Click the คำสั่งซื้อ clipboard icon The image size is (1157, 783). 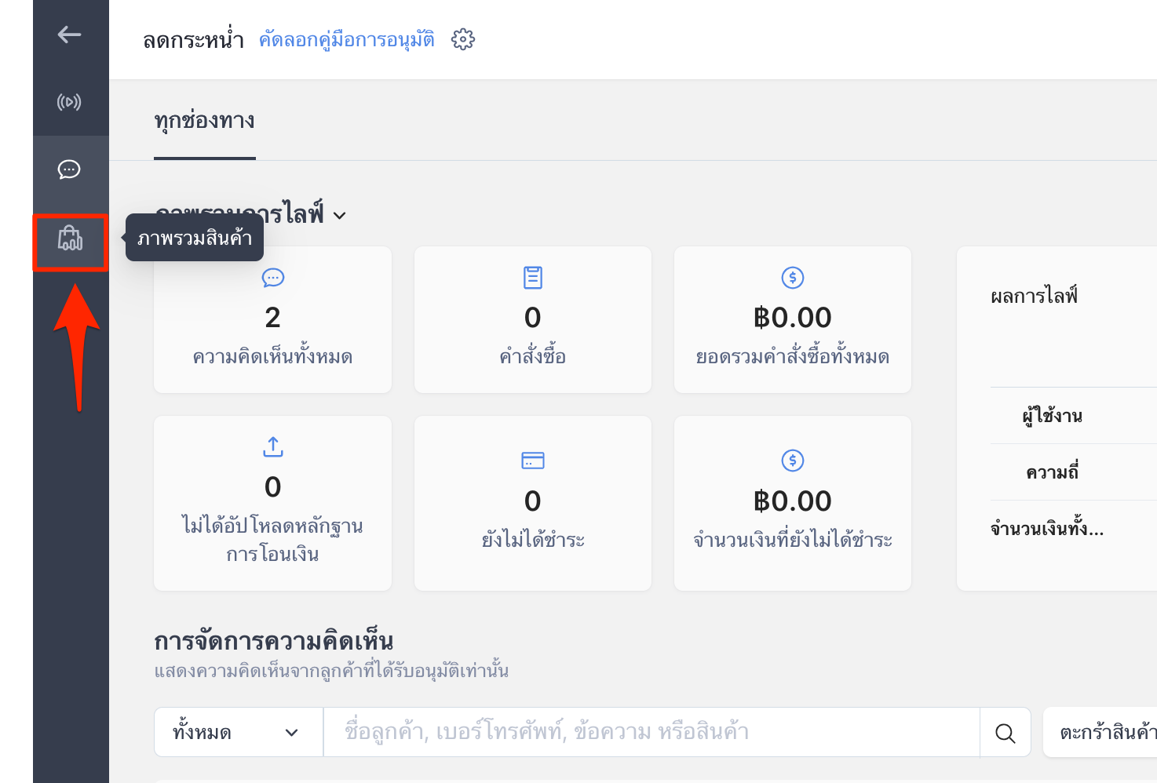pos(533,278)
